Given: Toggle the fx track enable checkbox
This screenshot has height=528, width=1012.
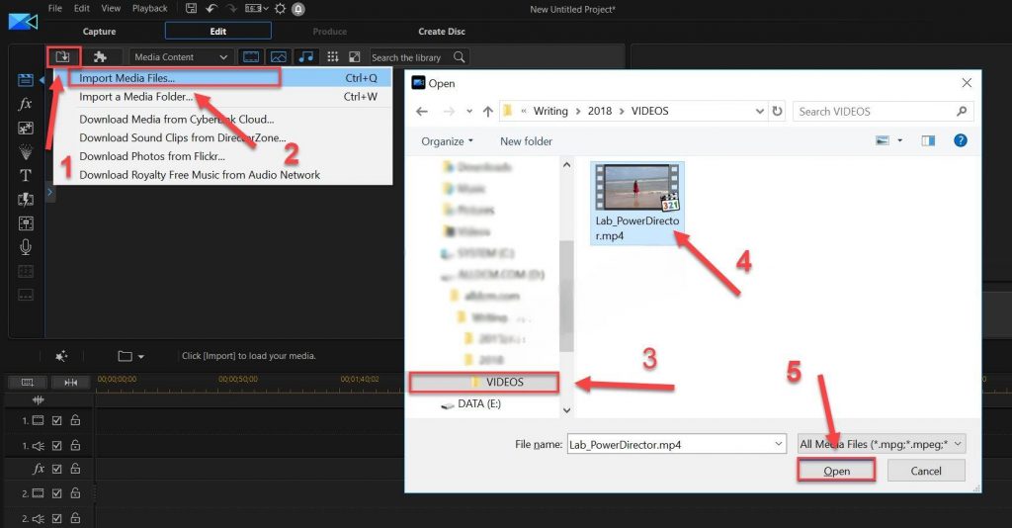Looking at the screenshot, I should click(56, 469).
